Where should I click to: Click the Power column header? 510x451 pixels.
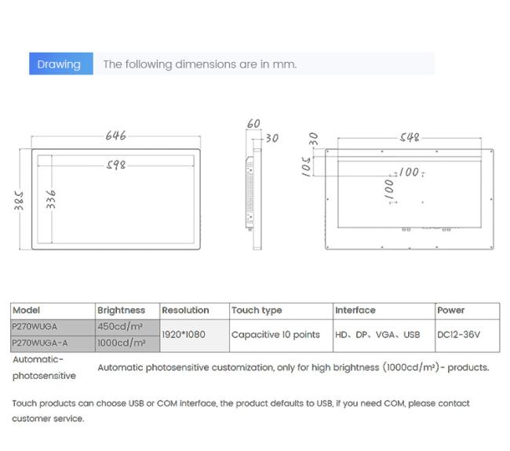pos(451,311)
